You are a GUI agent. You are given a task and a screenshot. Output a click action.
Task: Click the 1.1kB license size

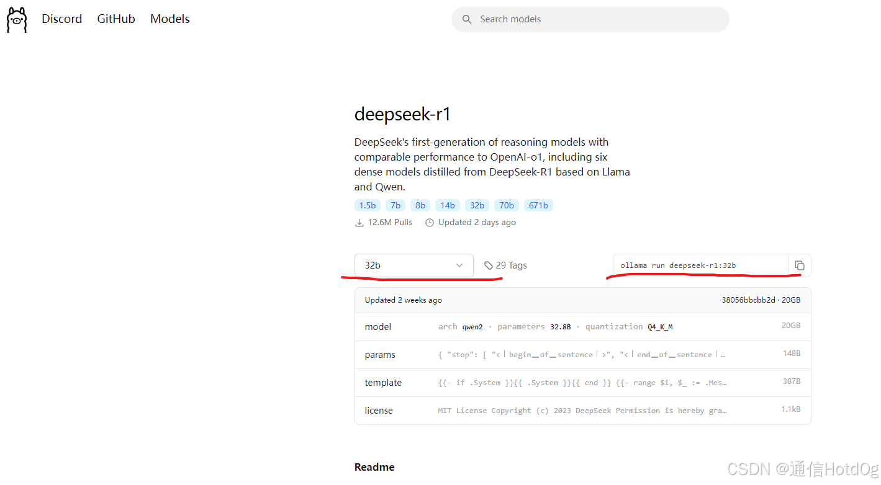tap(791, 410)
